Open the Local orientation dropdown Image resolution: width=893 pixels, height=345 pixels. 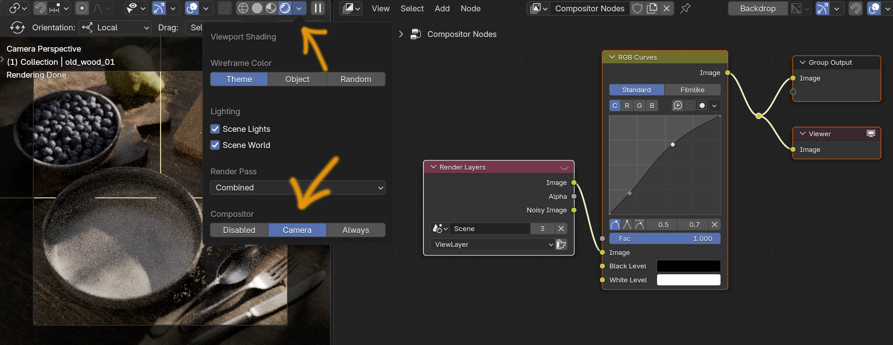(115, 27)
